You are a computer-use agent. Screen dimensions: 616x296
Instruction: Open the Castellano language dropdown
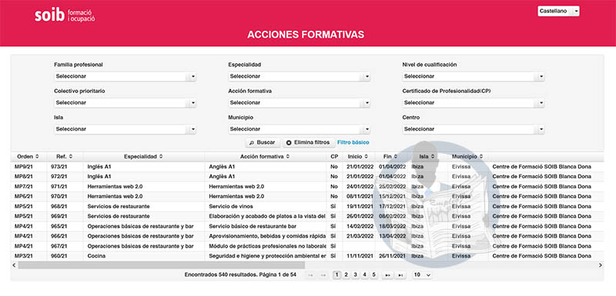(x=558, y=12)
